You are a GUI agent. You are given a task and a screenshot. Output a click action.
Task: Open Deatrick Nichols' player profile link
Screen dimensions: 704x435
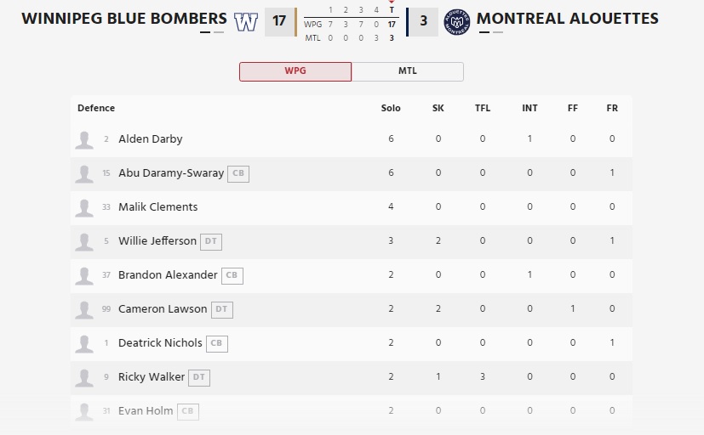point(160,343)
